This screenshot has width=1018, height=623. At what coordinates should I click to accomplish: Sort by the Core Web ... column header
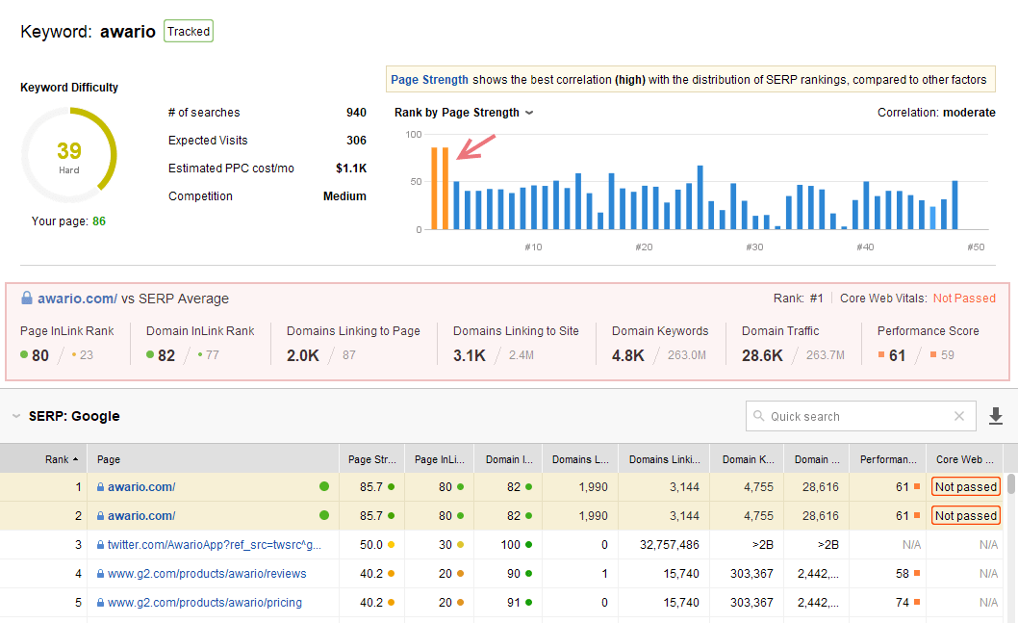(965, 459)
